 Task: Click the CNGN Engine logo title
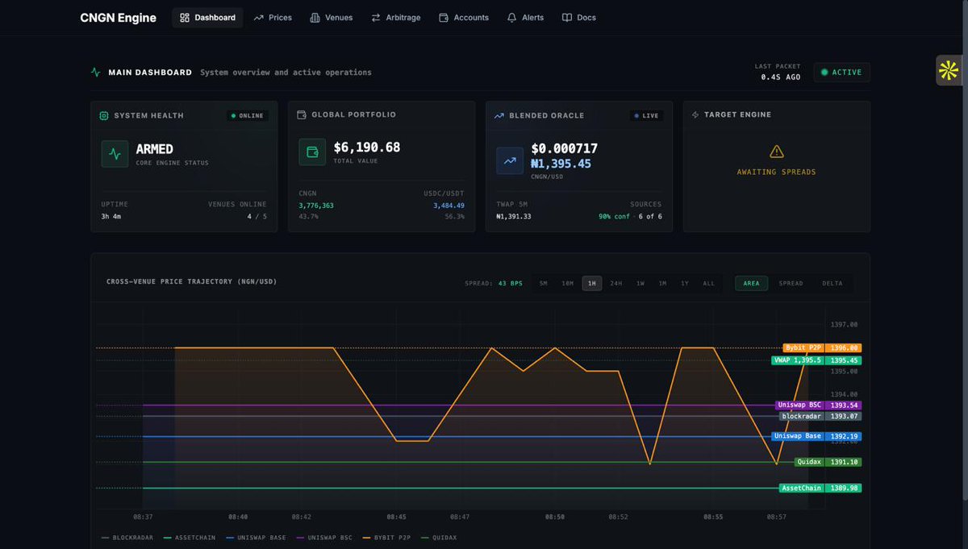pos(119,18)
